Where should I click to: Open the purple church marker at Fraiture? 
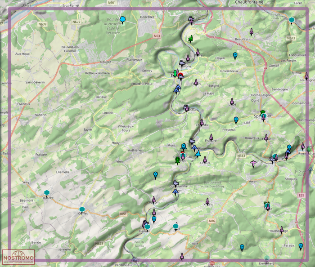(x=211, y=138)
